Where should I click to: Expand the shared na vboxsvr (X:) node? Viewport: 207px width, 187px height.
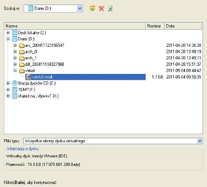pyautogui.click(x=8, y=96)
